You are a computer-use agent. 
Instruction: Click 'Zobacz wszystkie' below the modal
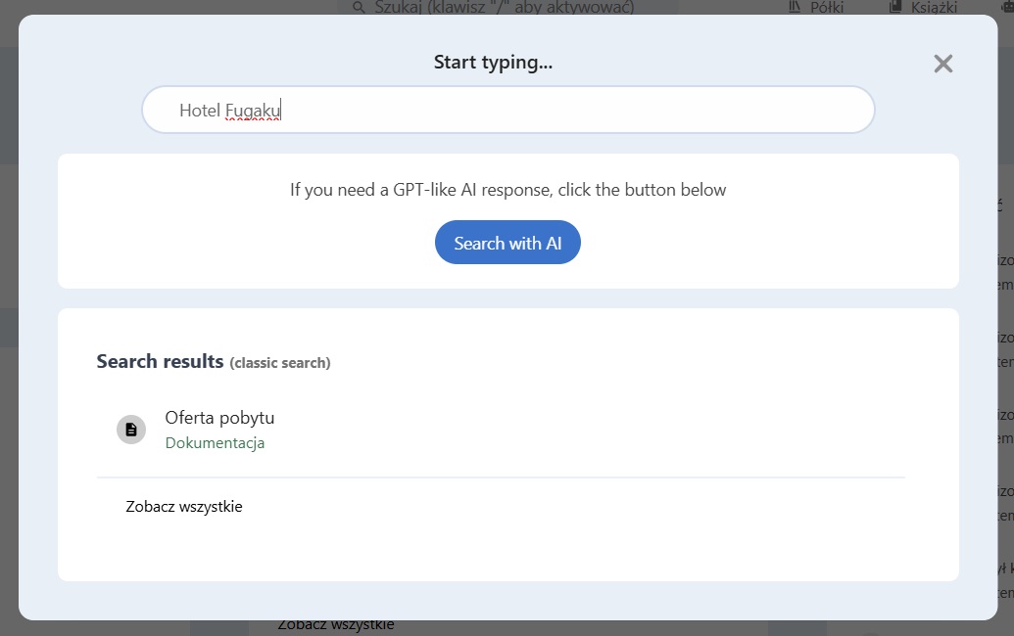(x=336, y=625)
